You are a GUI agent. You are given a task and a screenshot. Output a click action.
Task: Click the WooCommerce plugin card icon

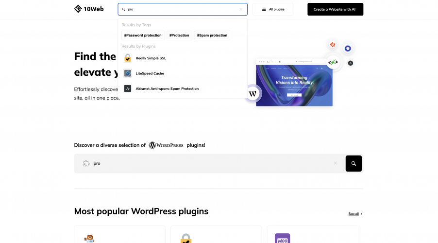[x=283, y=238]
